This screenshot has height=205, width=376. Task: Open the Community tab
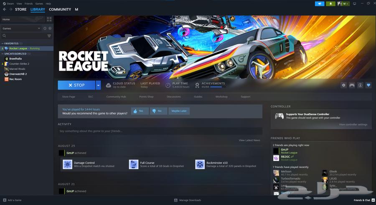click(x=60, y=9)
